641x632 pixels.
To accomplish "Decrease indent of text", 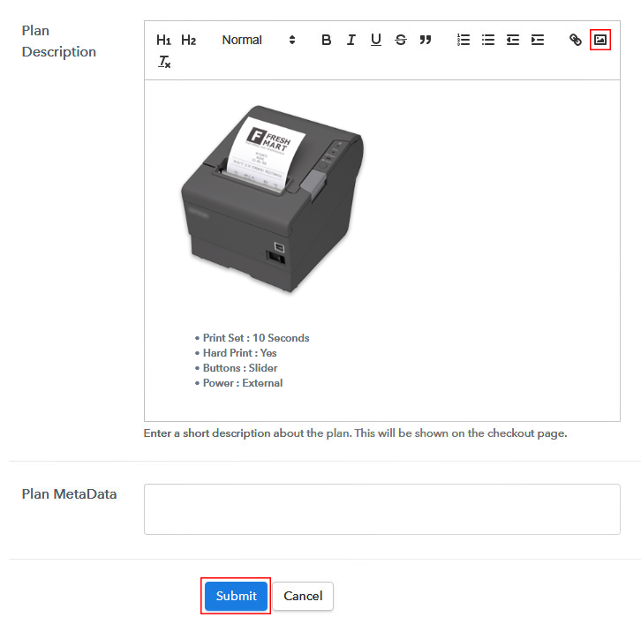I will [513, 40].
